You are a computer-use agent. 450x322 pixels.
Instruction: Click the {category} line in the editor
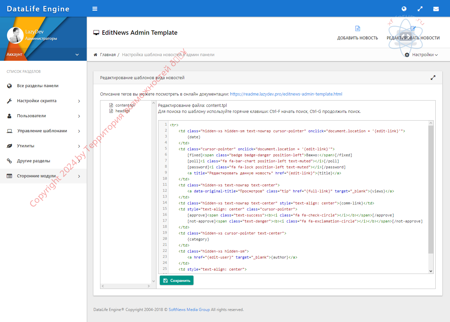tap(198, 239)
